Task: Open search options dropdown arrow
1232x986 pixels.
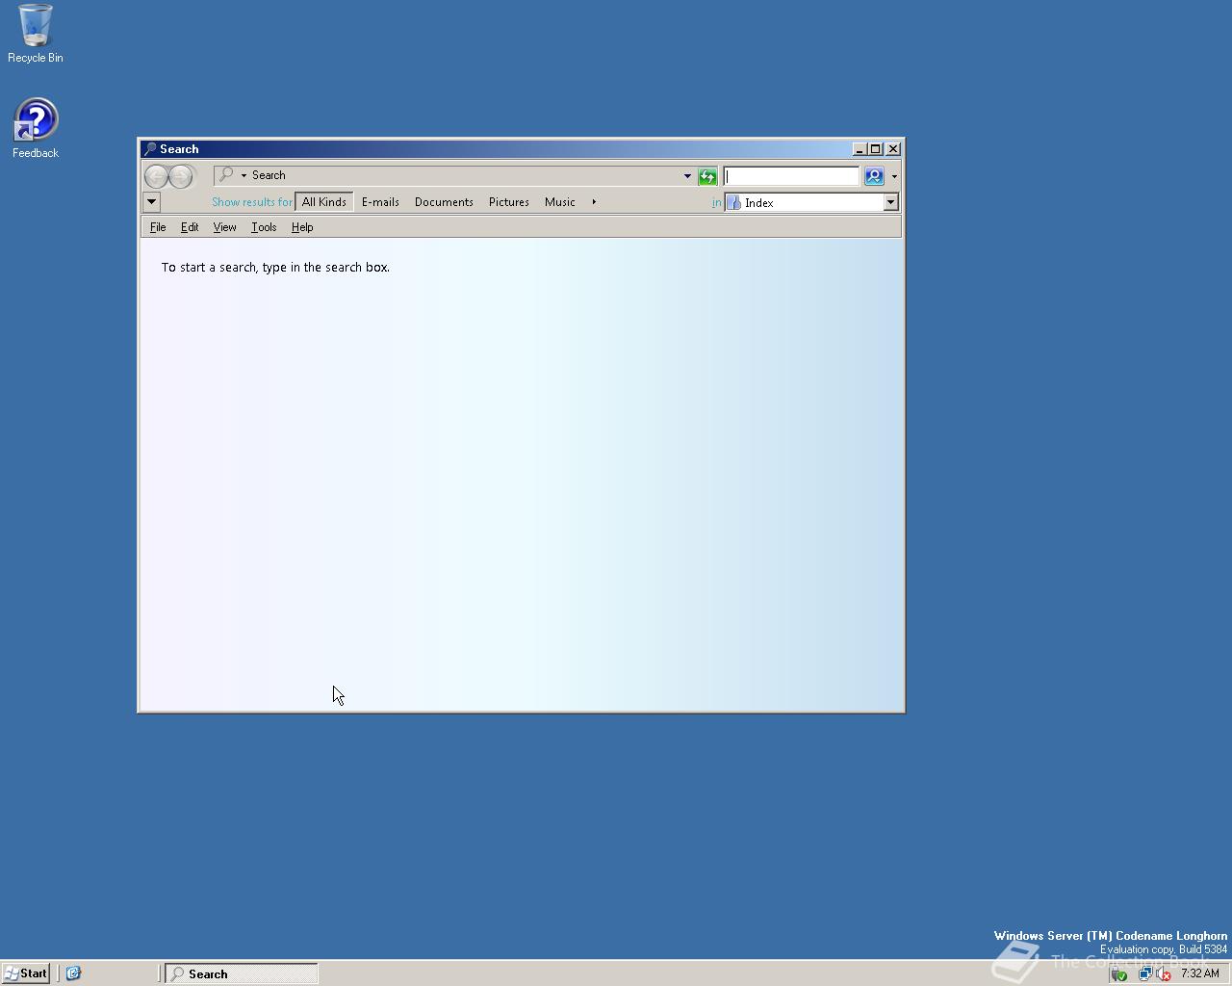Action: point(894,176)
